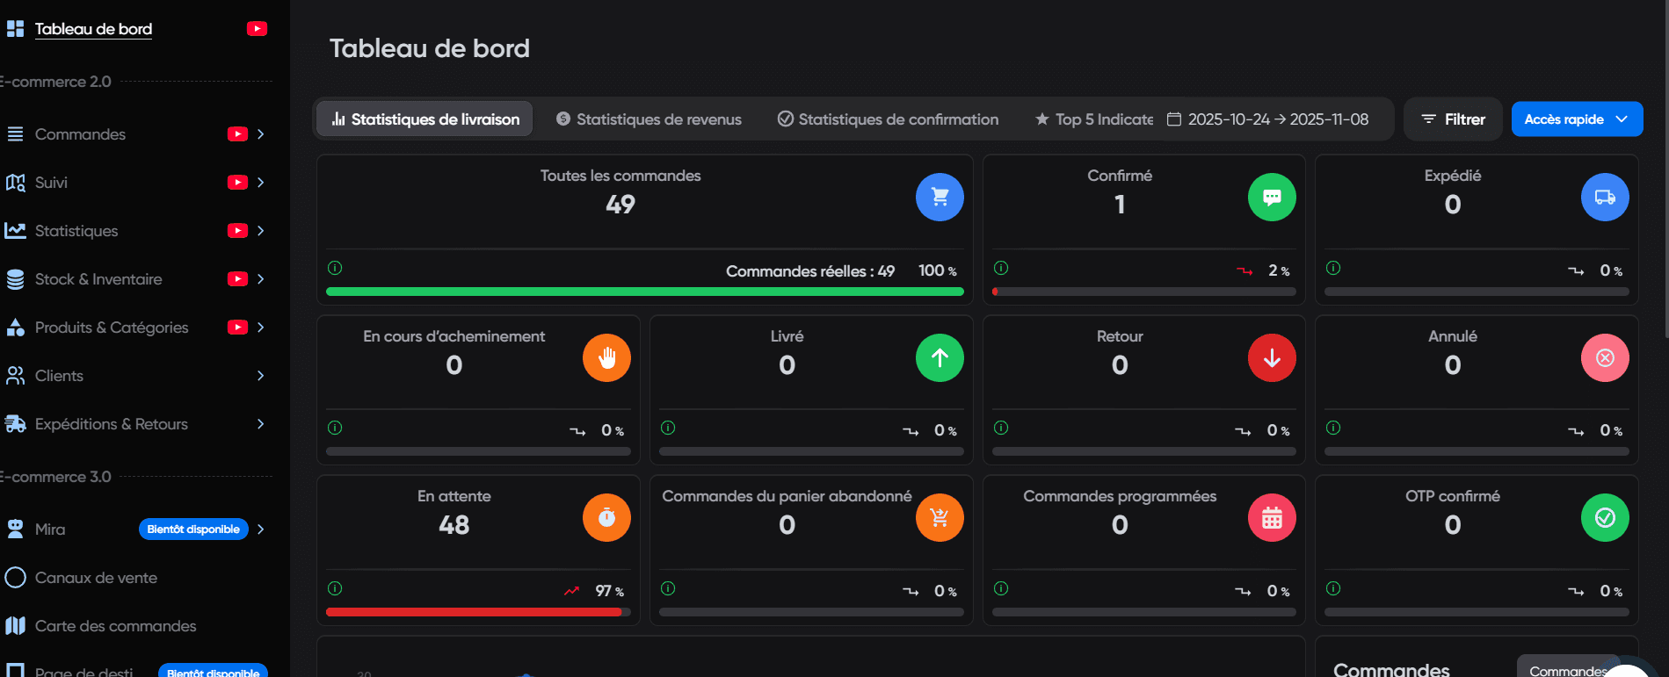Click the orange timer icon in En attente card
This screenshot has height=677, width=1669.
click(606, 518)
